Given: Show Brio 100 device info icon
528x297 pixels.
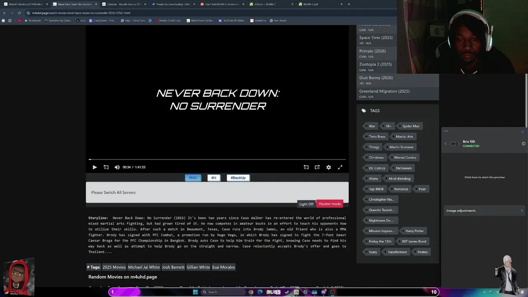Looking at the screenshot, I should tap(523, 144).
